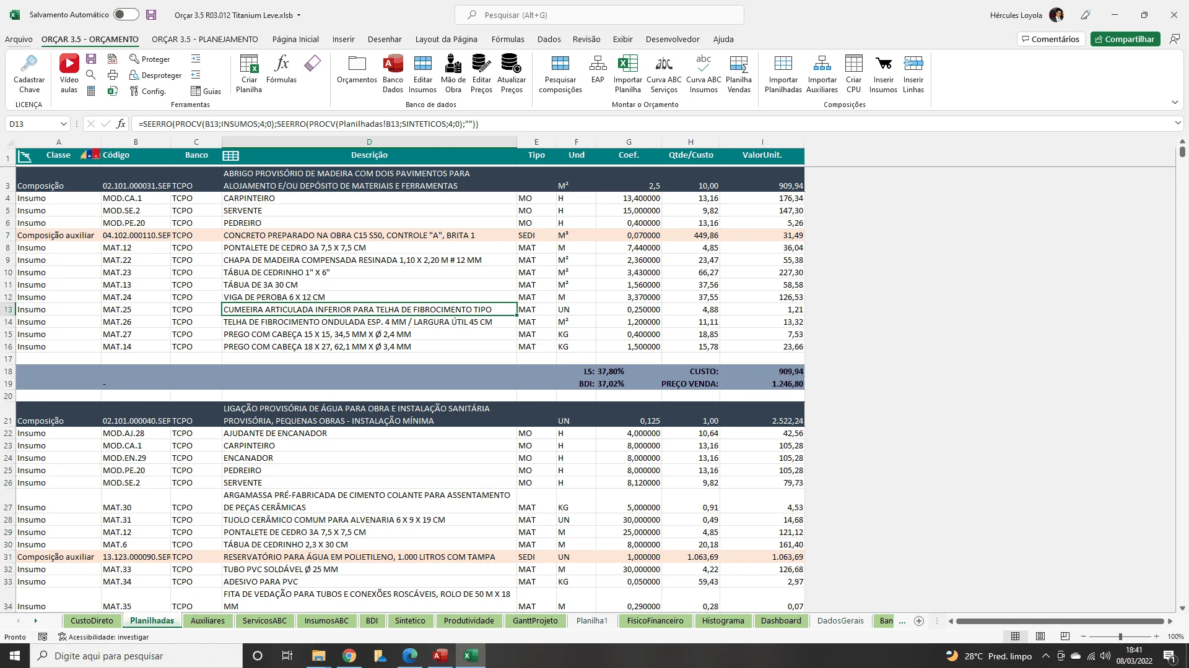Switch to Page Layout view icon
1189x668 pixels.
(x=1040, y=636)
